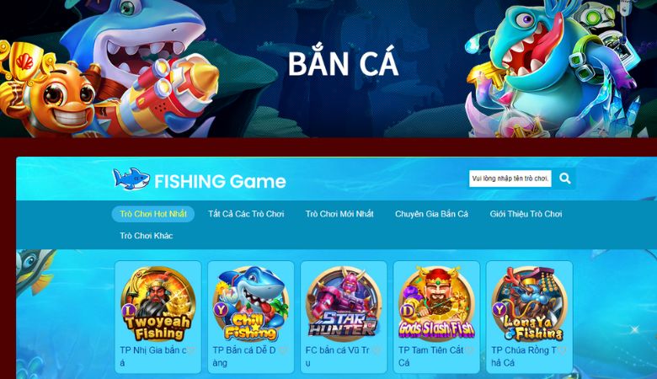657x379 pixels.
Task: Favorite TP Tam Tiên Cắt Cá heart
Action: click(469, 350)
